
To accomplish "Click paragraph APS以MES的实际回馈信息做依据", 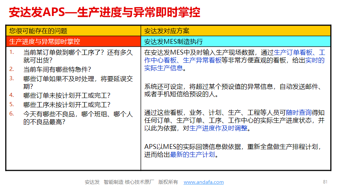I will 233,150.
